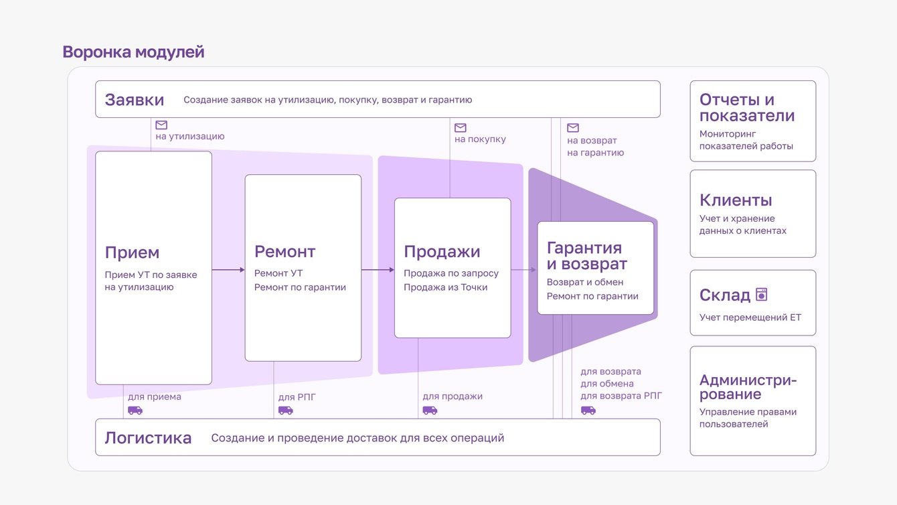Click 'Ремонт по гарантии' in Ремонт box
Screen dimensions: 897x505
(300, 287)
